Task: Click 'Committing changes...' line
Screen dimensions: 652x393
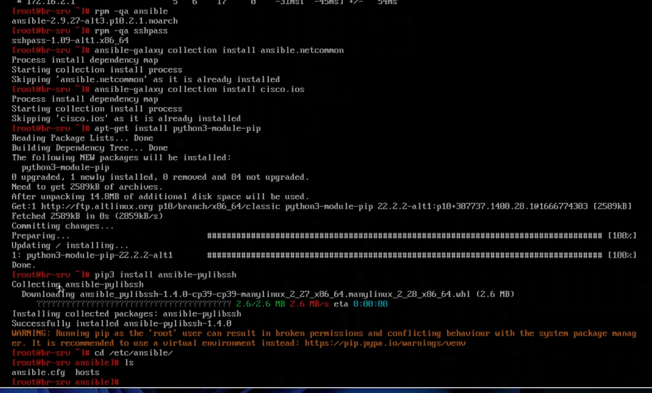Action: click(x=63, y=226)
